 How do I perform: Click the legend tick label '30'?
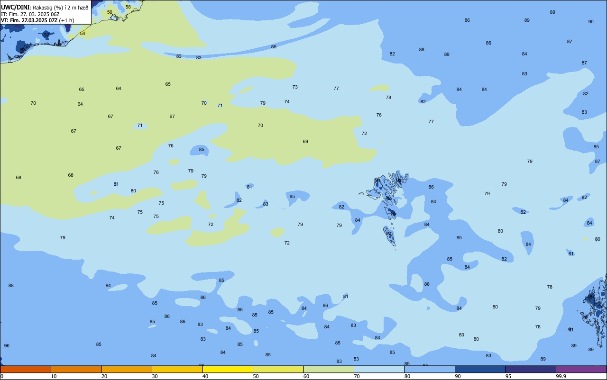pyautogui.click(x=155, y=376)
